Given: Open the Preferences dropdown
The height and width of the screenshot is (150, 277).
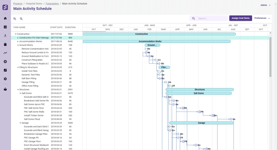Looking at the screenshot, I should pyautogui.click(x=262, y=18).
